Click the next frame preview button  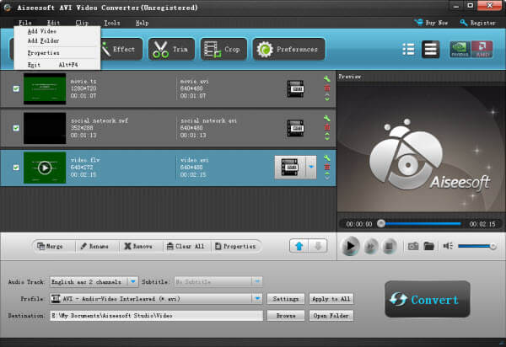click(x=371, y=247)
